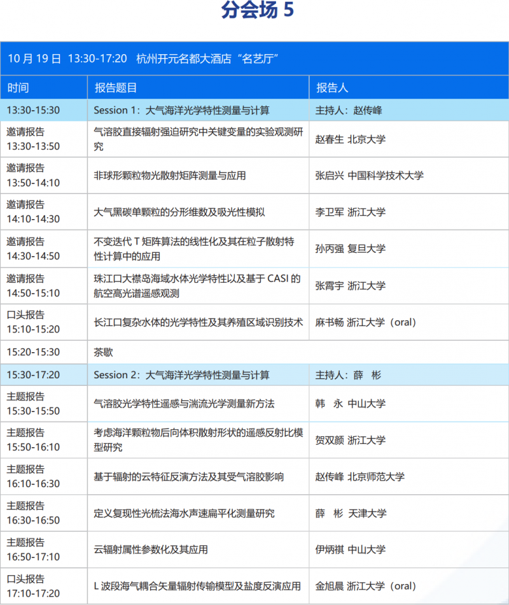Click the "报告人" column header
509x605 pixels.
point(332,88)
